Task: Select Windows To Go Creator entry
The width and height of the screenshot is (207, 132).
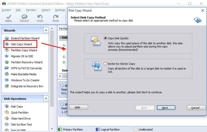Action: tap(25, 80)
